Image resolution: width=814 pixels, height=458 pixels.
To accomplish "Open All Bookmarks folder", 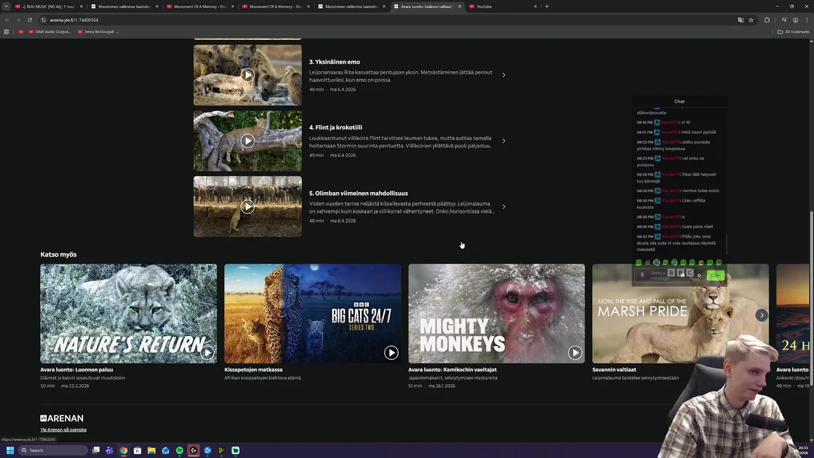I will click(x=793, y=31).
